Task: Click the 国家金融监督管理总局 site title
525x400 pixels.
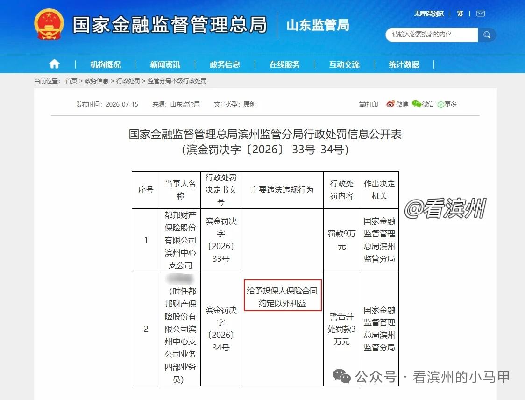Action: click(x=170, y=25)
